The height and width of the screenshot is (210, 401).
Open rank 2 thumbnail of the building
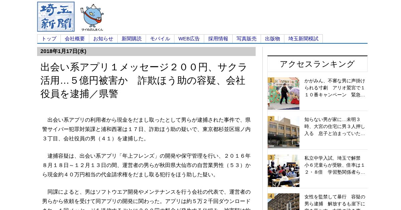pyautogui.click(x=283, y=132)
